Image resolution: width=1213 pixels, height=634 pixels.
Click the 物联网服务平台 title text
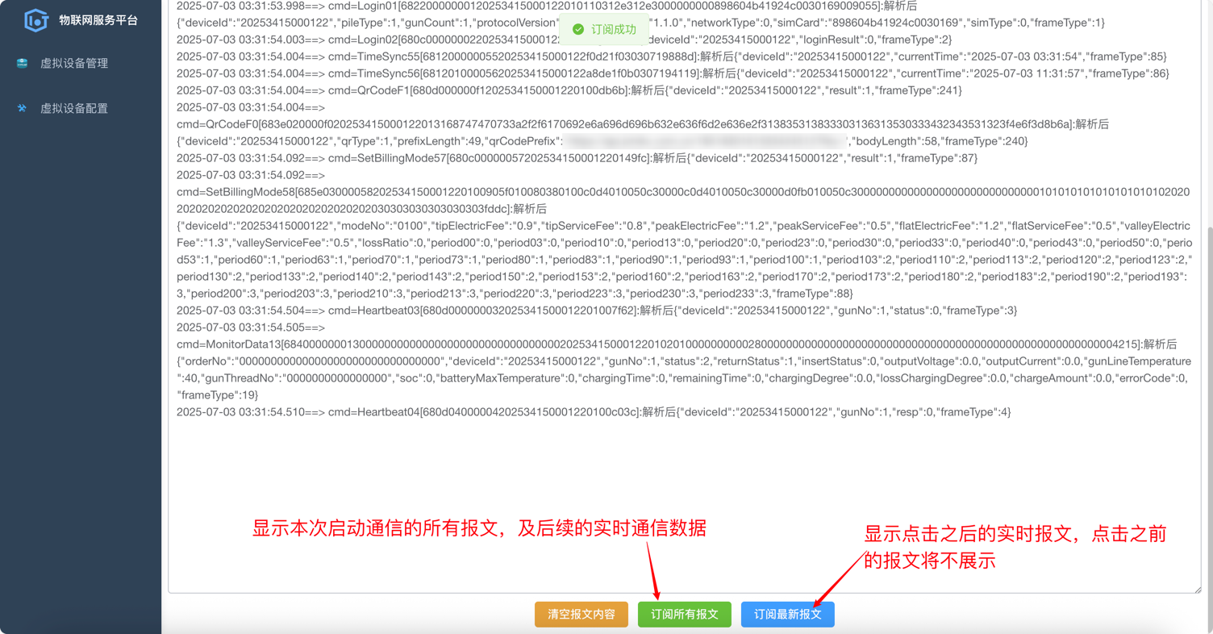pos(98,20)
